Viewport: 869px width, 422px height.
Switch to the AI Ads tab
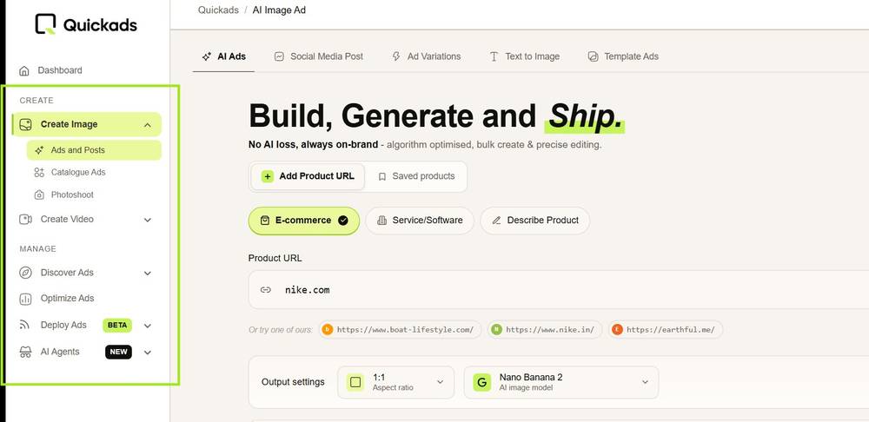[224, 56]
